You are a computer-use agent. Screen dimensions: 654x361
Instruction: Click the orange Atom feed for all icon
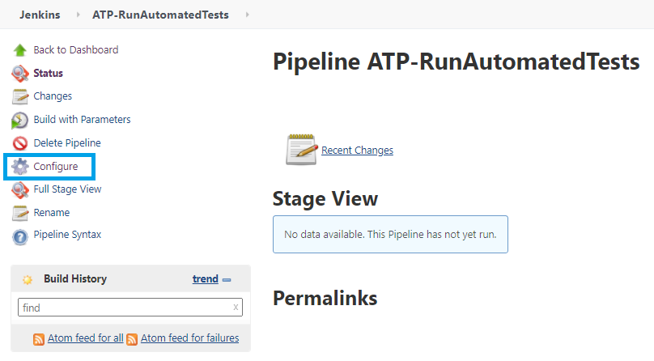pos(39,339)
